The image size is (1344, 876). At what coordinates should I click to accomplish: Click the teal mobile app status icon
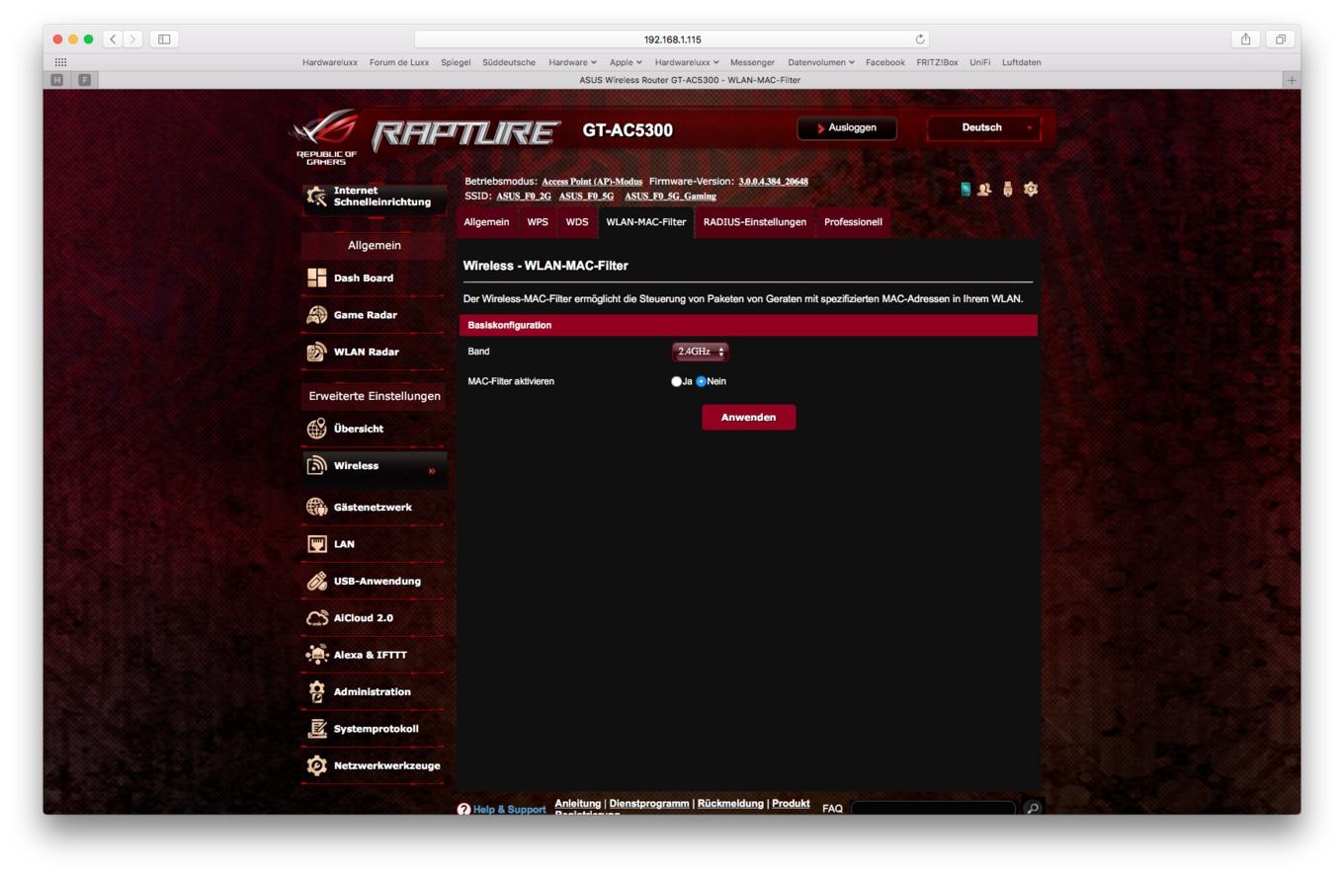coord(966,189)
